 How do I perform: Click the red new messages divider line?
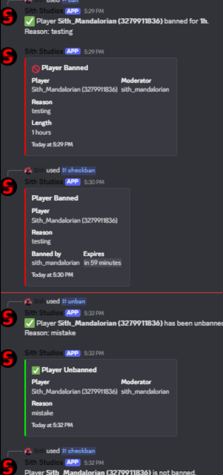pyautogui.click(x=112, y=293)
